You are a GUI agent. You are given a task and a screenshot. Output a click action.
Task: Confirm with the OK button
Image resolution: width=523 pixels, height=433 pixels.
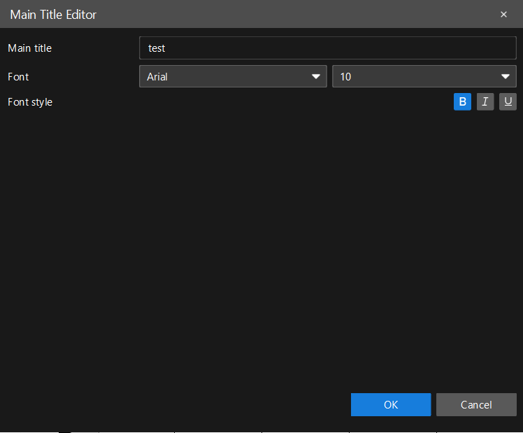coord(391,404)
